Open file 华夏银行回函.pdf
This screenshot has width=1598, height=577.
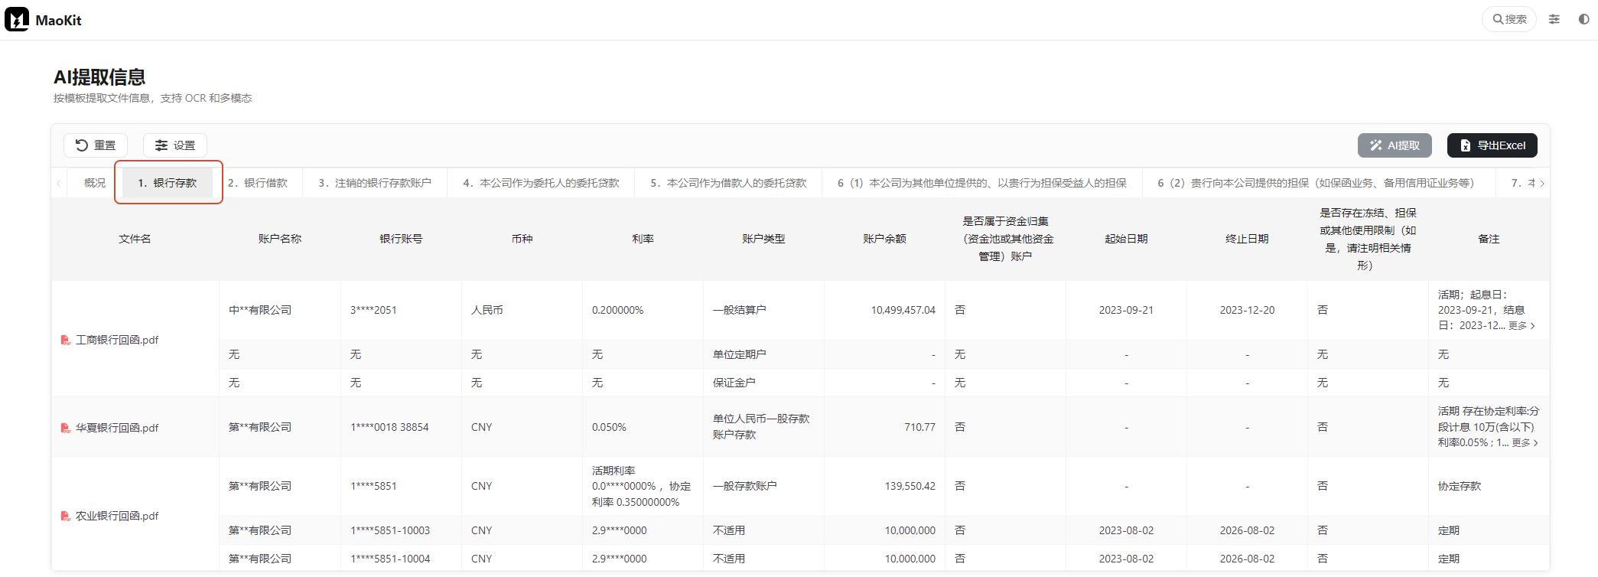click(x=117, y=428)
